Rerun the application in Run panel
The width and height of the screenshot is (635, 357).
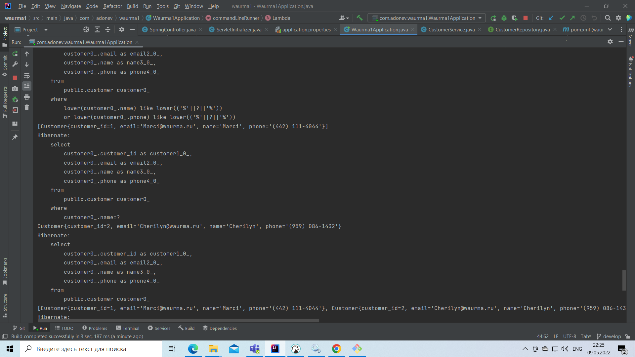[15, 54]
